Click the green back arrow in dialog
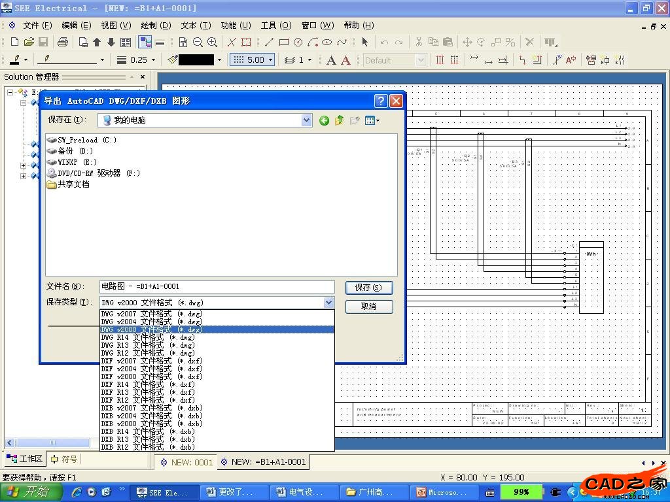The width and height of the screenshot is (670, 502). point(324,120)
